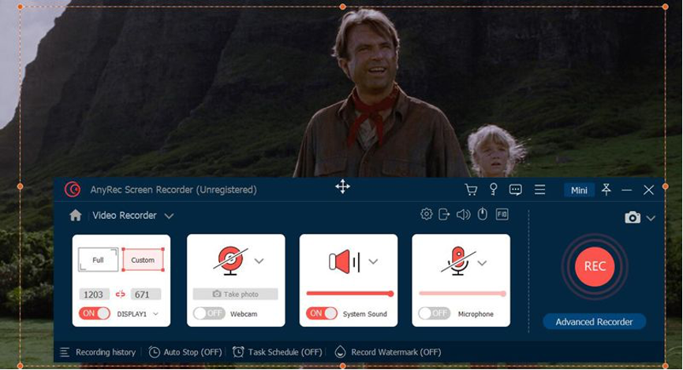683x370 pixels.
Task: Click the move region crosshair icon
Action: [x=343, y=187]
